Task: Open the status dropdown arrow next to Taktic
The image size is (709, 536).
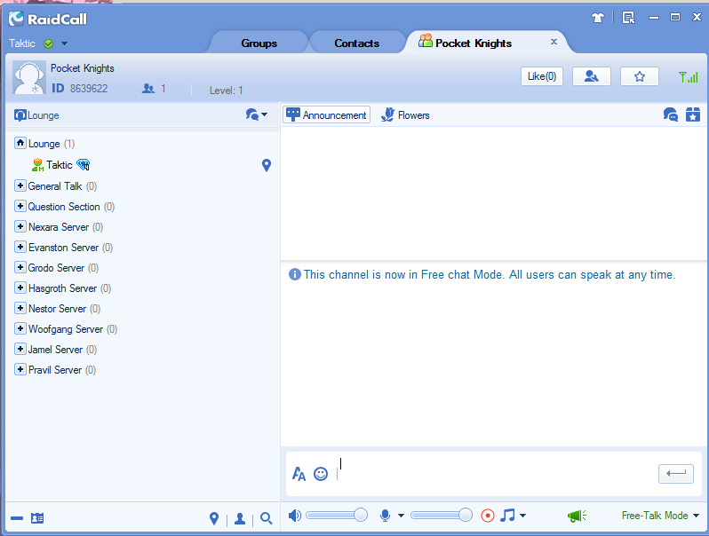Action: click(x=64, y=43)
